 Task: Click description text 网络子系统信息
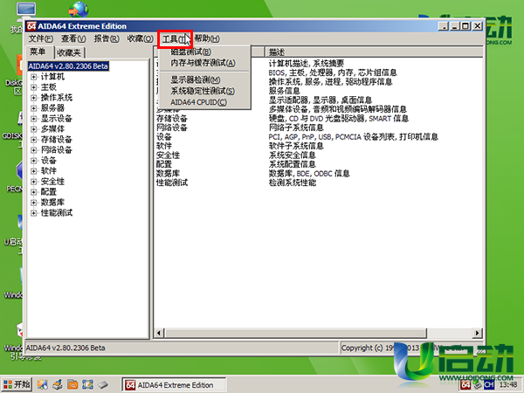point(296,128)
